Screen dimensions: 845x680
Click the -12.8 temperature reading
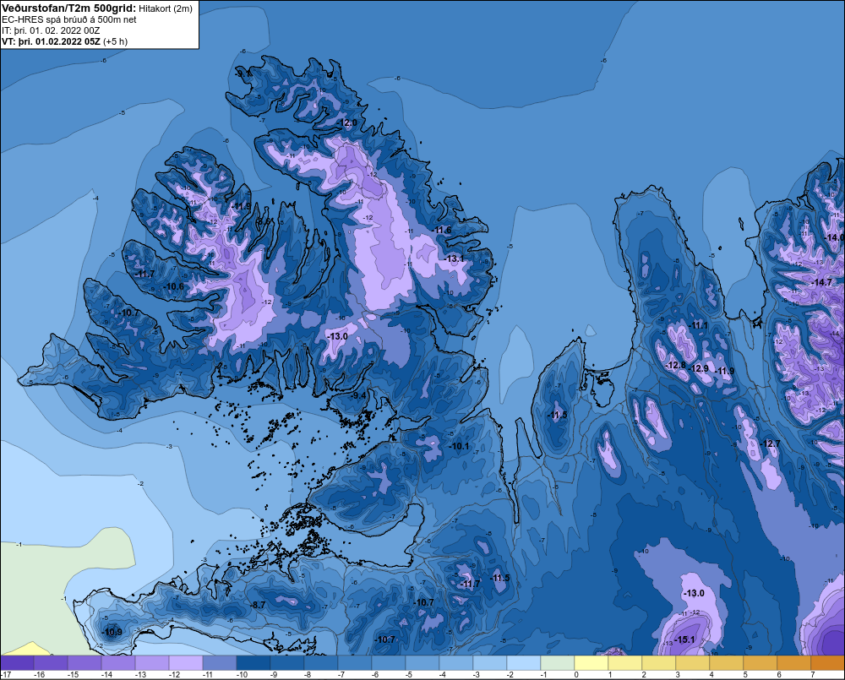point(676,365)
